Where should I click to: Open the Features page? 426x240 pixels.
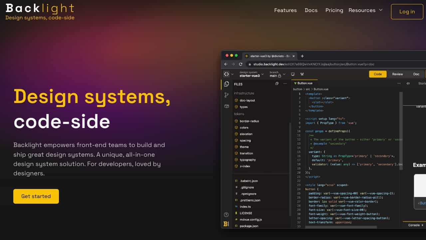285,10
